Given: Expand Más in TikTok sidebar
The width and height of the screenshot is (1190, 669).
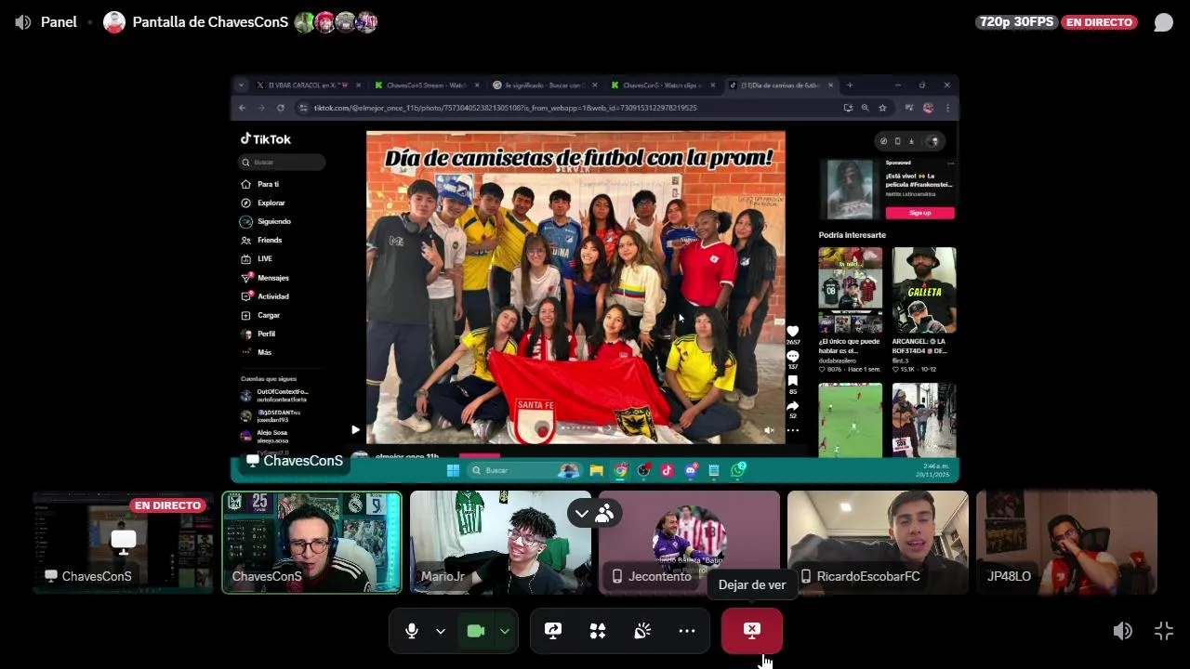Looking at the screenshot, I should click(264, 352).
